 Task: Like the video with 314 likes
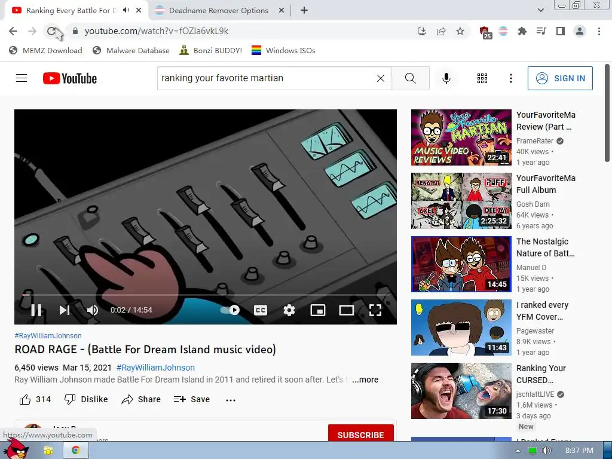(35, 400)
